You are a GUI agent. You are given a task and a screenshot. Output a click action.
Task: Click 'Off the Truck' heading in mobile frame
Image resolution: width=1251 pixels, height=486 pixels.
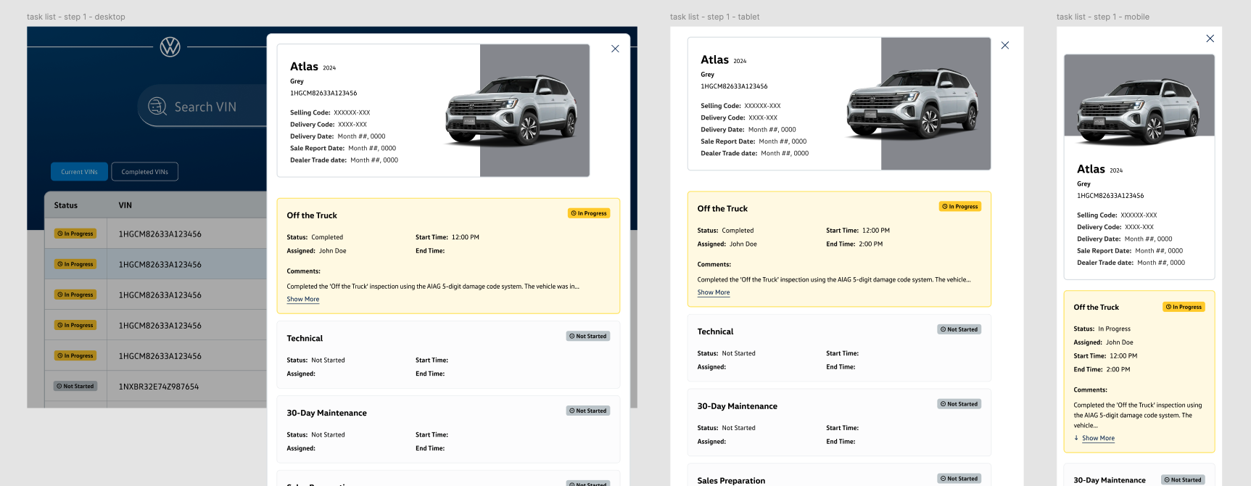(x=1096, y=308)
